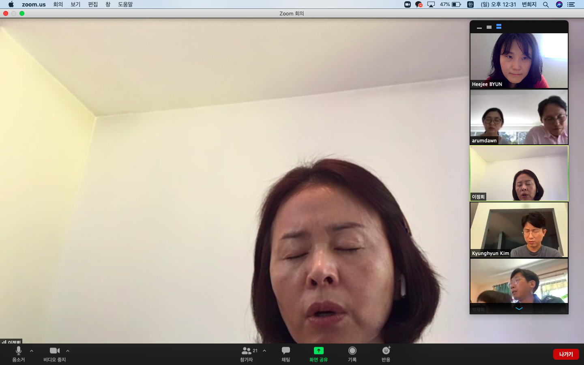Click speaker name label 이정희 at bottom left
This screenshot has width=584, height=365.
click(11, 341)
